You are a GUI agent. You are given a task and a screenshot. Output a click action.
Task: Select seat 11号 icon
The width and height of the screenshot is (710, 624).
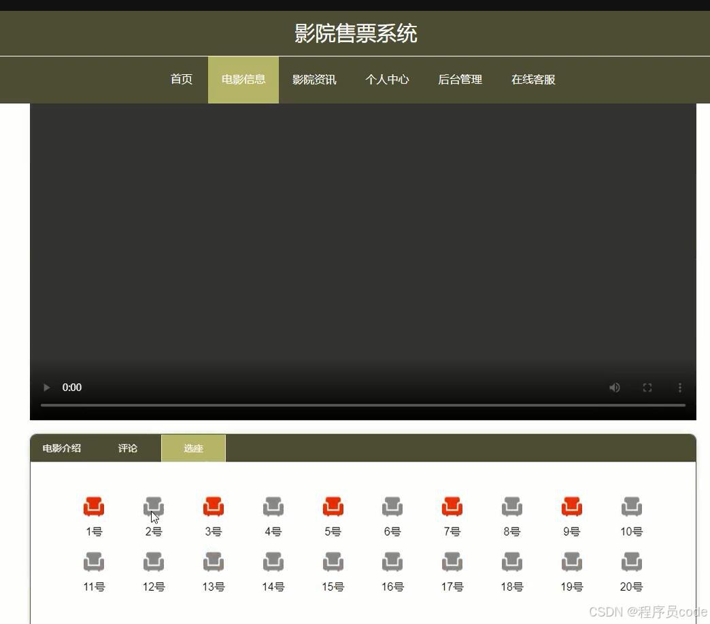click(x=94, y=561)
